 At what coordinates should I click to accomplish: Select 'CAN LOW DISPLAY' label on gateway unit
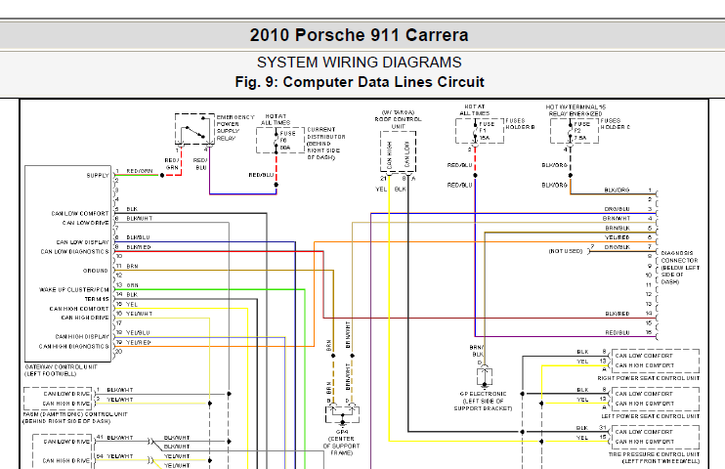[82, 242]
